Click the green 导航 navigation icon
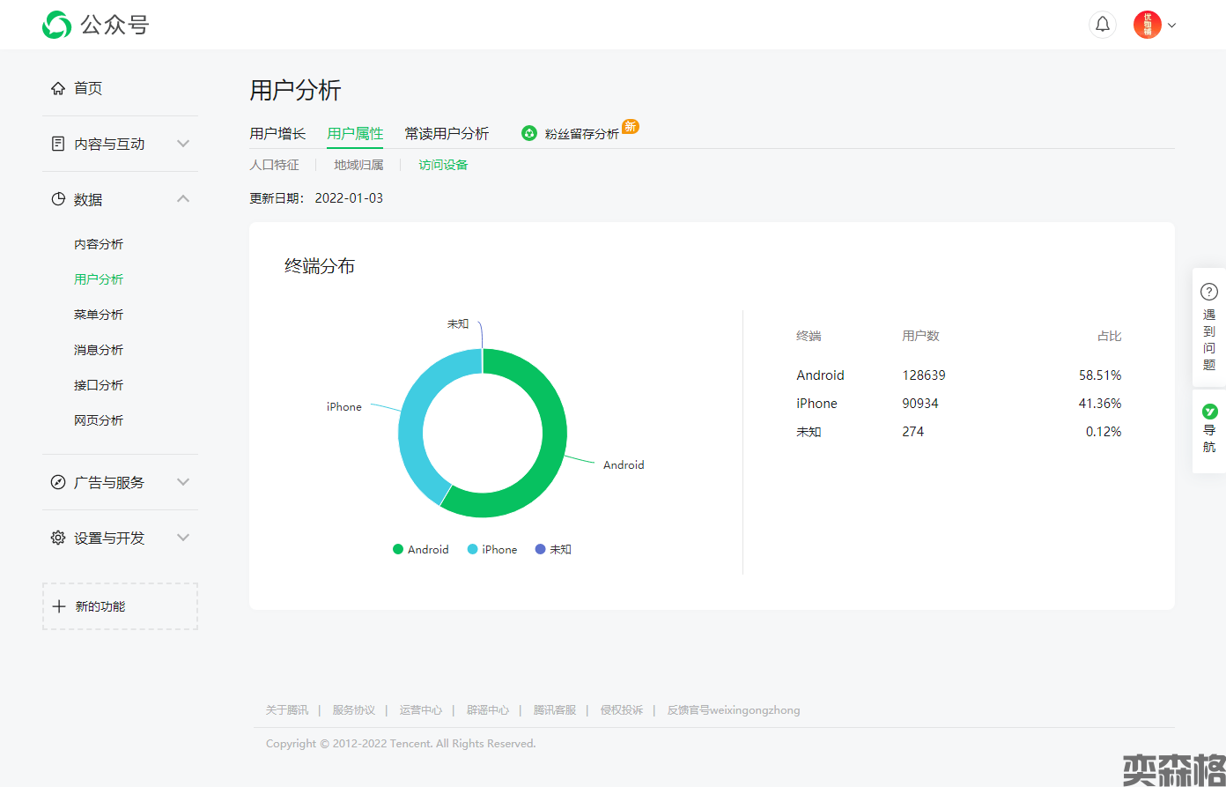1226x787 pixels. pos(1209,412)
